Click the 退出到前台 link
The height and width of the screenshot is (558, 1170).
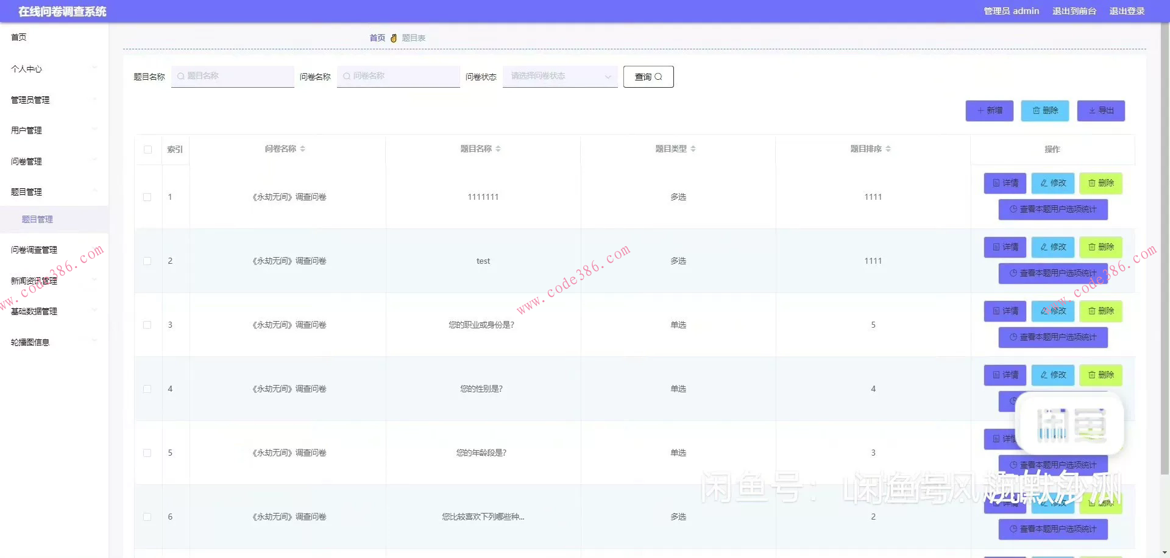point(1074,11)
